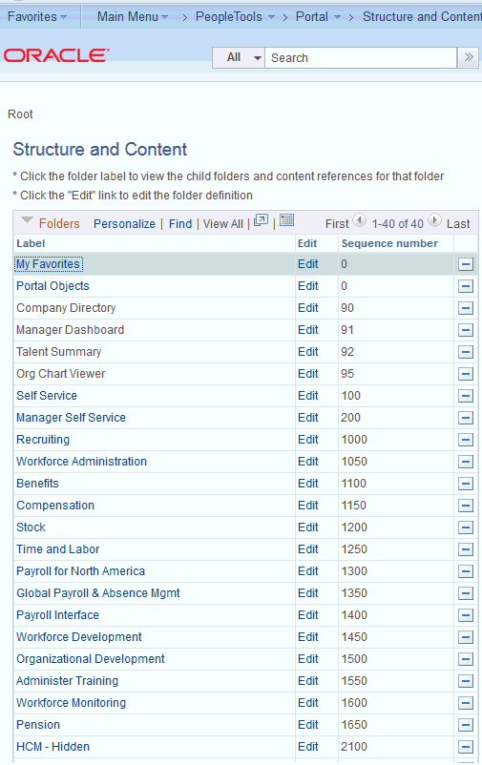The height and width of the screenshot is (765, 482).
Task: Remove the Pension row with minus button
Action: coord(466,725)
